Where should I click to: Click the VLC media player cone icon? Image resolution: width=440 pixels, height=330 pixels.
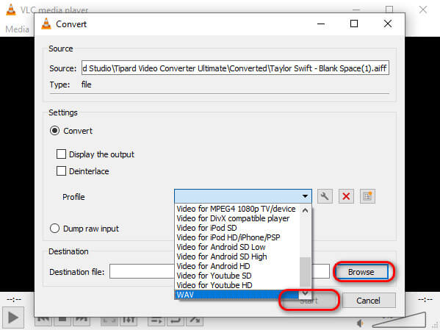(x=11, y=10)
